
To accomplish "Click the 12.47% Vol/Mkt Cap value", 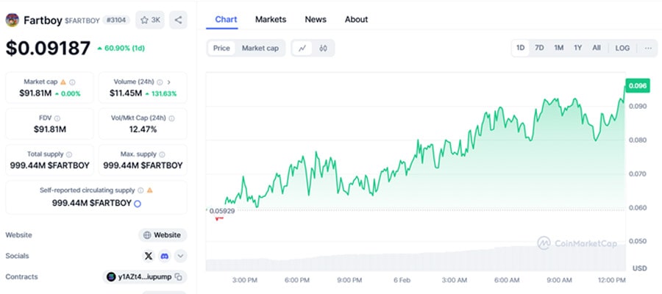I will click(143, 129).
